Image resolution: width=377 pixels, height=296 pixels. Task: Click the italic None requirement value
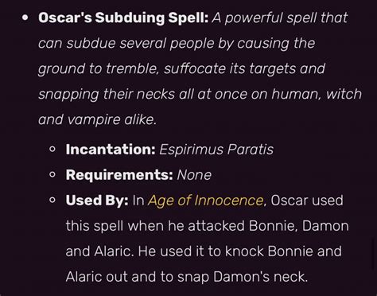(194, 175)
